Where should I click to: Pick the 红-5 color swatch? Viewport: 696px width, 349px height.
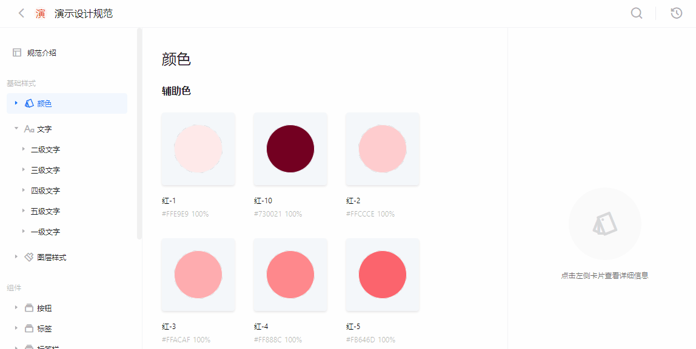383,275
